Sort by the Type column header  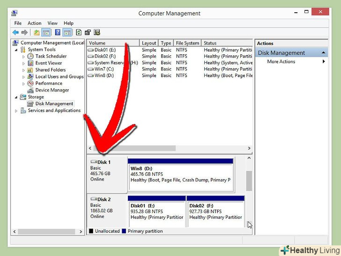[166, 43]
